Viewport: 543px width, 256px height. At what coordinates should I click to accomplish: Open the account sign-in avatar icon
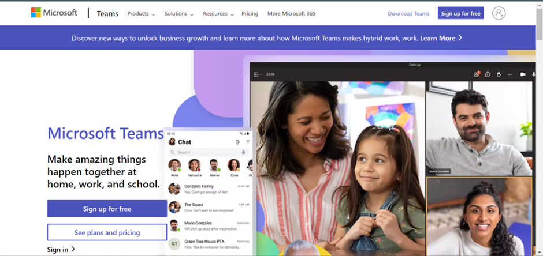[x=499, y=13]
